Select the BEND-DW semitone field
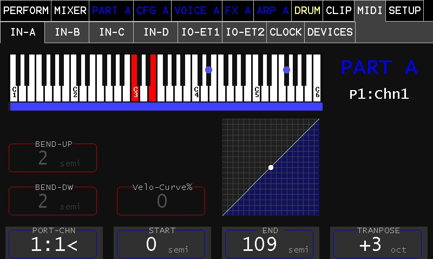This screenshot has height=259, width=433. coord(53,201)
